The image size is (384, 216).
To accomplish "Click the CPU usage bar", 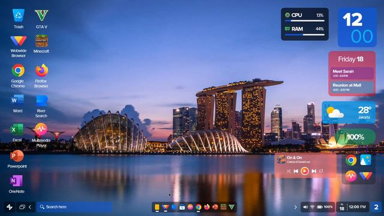I will [305, 21].
